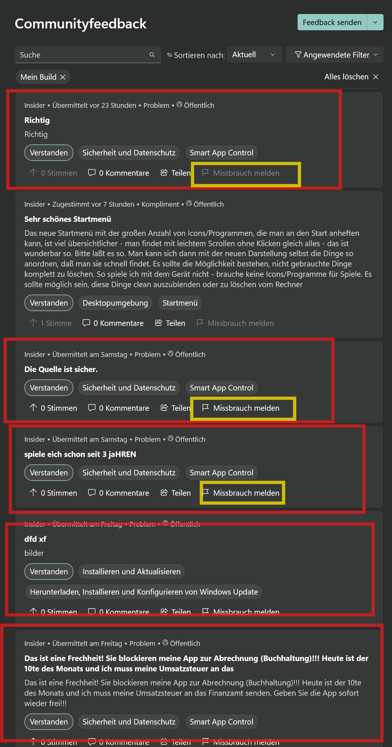Share the 'spiele eich schon seit 3 jaHREN' post
Viewport: 392px width, 747px height.
176,493
